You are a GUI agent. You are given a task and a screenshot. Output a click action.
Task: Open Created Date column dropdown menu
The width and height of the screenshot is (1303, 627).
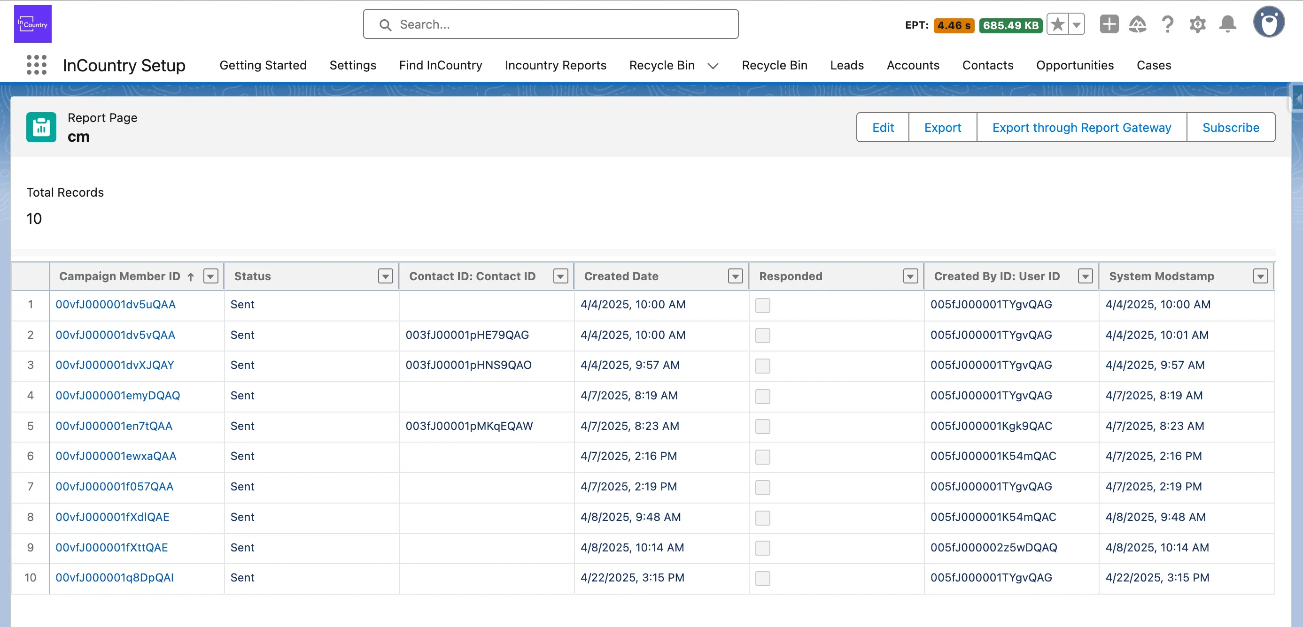(x=736, y=276)
